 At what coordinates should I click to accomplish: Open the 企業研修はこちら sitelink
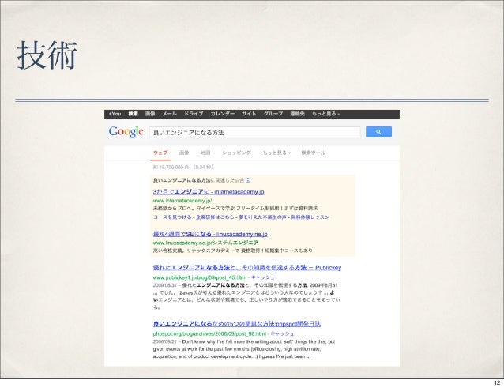coord(216,217)
